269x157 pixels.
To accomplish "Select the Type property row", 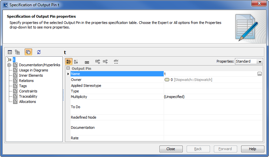I will tap(166, 91).
